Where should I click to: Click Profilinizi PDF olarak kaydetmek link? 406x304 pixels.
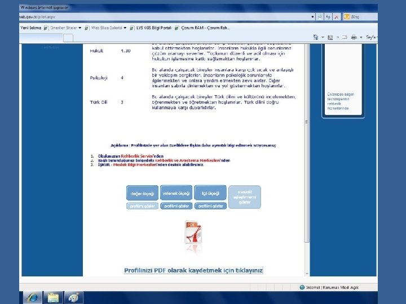point(193,270)
